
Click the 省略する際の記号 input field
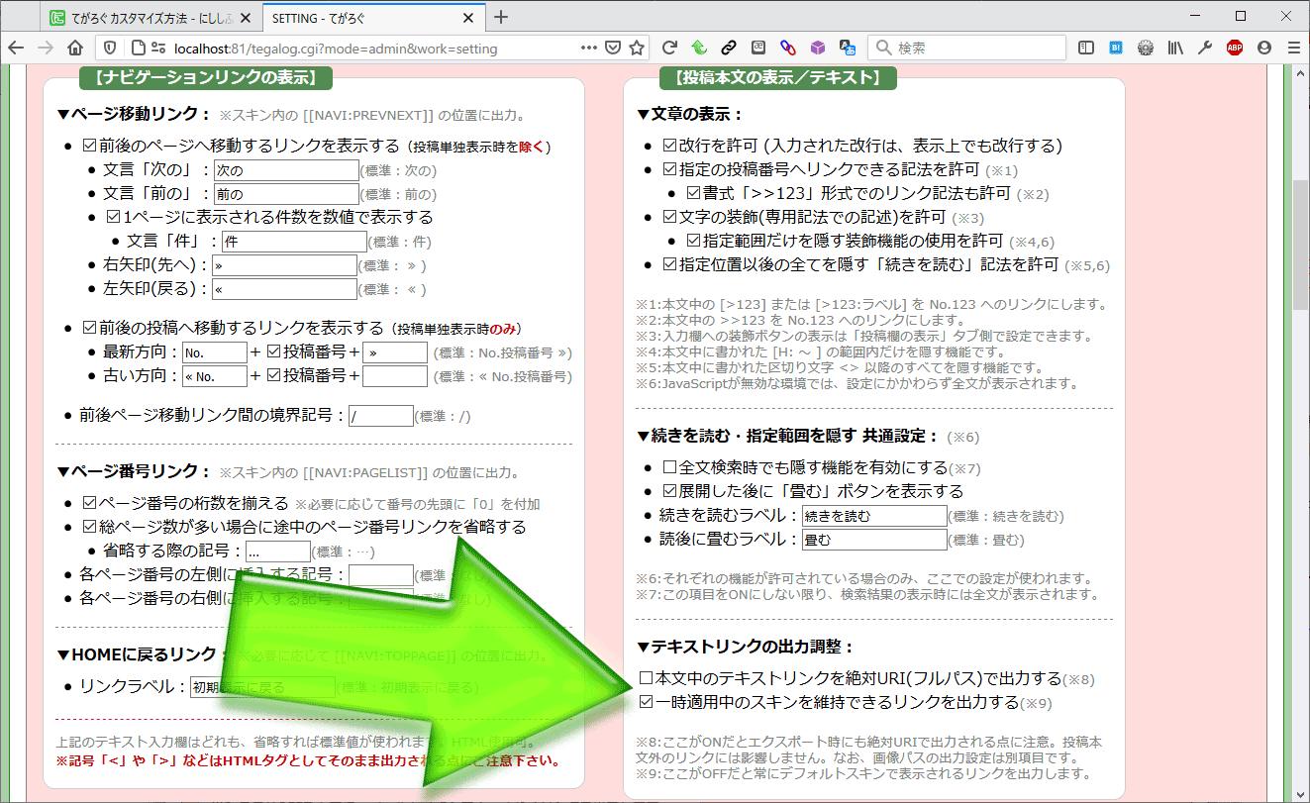click(x=278, y=552)
